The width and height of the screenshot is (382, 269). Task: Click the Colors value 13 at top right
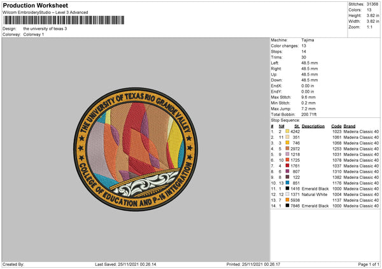pos(369,10)
